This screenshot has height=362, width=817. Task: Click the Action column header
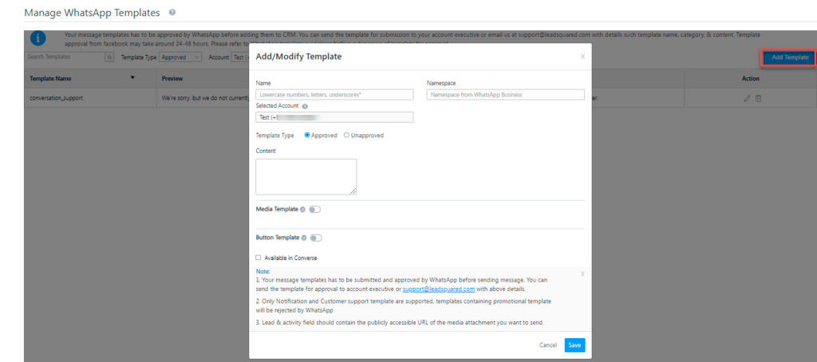pos(750,79)
